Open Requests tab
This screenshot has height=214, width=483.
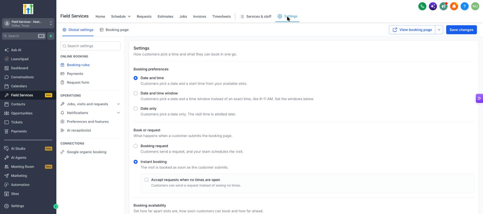point(144,16)
